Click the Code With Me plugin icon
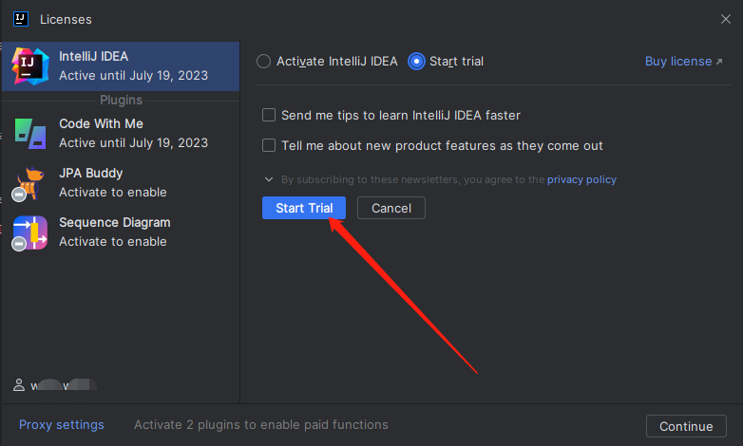The width and height of the screenshot is (743, 446). 30,134
